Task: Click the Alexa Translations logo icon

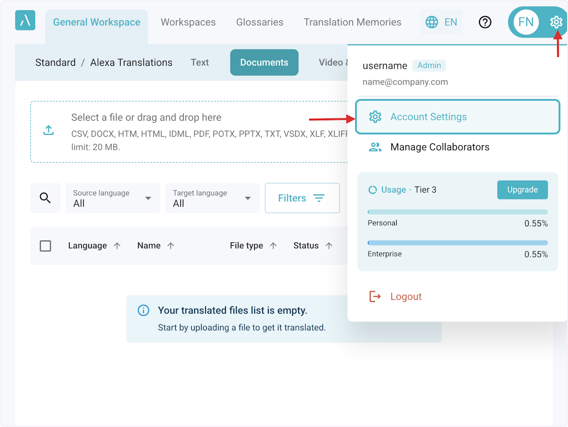Action: point(25,20)
